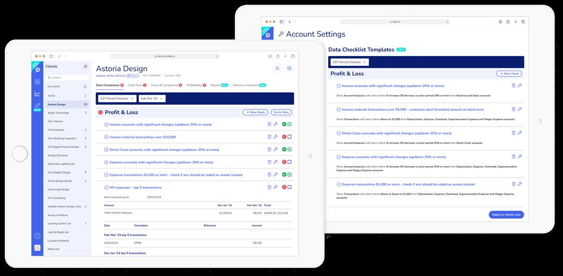This screenshot has width=563, height=276.
Task: Expand Income accounts with significant changes in Astoria window
Action: click(106, 125)
